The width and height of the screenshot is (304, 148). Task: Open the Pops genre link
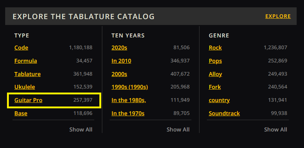(x=215, y=61)
